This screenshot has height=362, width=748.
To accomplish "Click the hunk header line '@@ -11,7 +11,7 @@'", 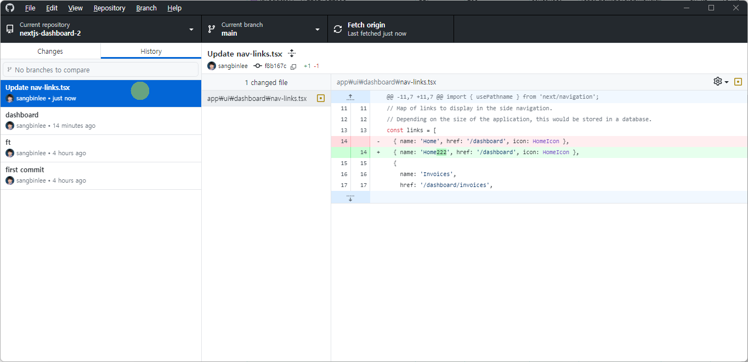I will [492, 97].
